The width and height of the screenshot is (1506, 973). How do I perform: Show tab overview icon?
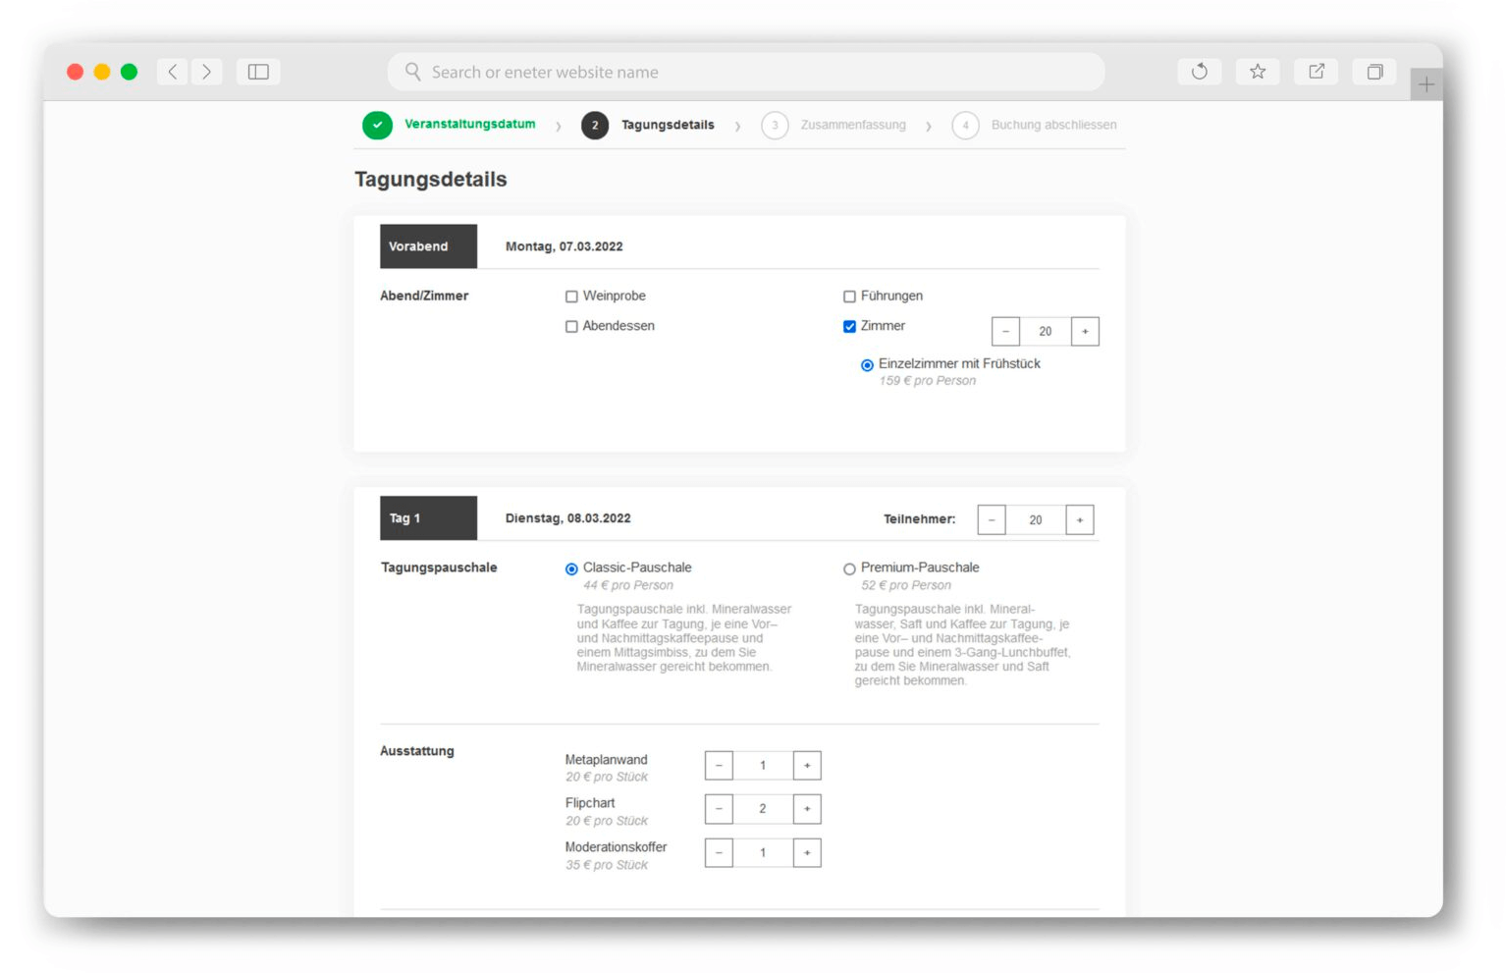[x=1374, y=72]
